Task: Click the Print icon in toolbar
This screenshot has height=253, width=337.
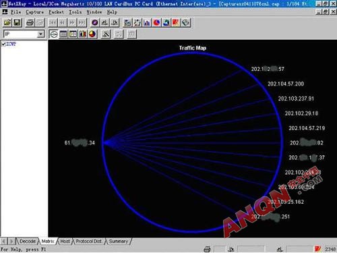Action: pyautogui.click(x=30, y=22)
